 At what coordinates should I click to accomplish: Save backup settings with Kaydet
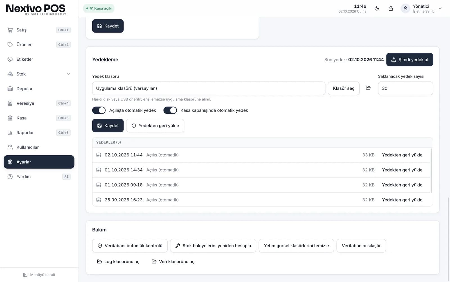108,126
